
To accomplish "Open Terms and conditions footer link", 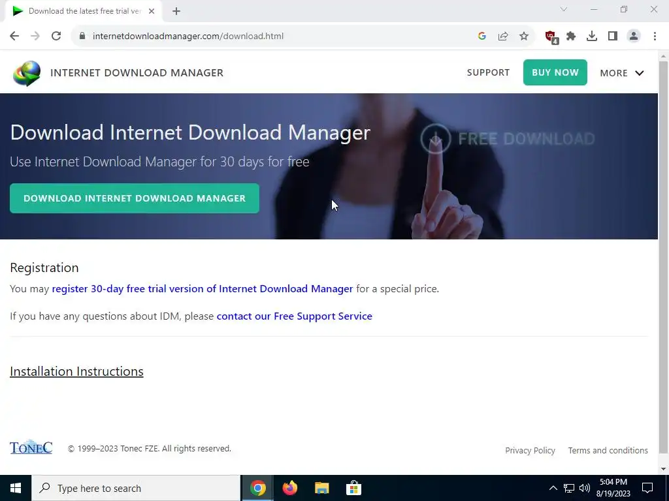I will (x=608, y=450).
